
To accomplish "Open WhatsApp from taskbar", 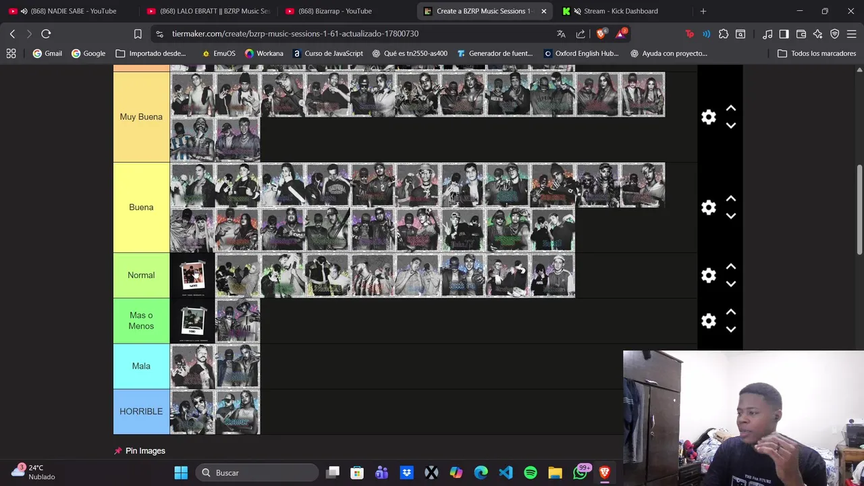I will (580, 473).
